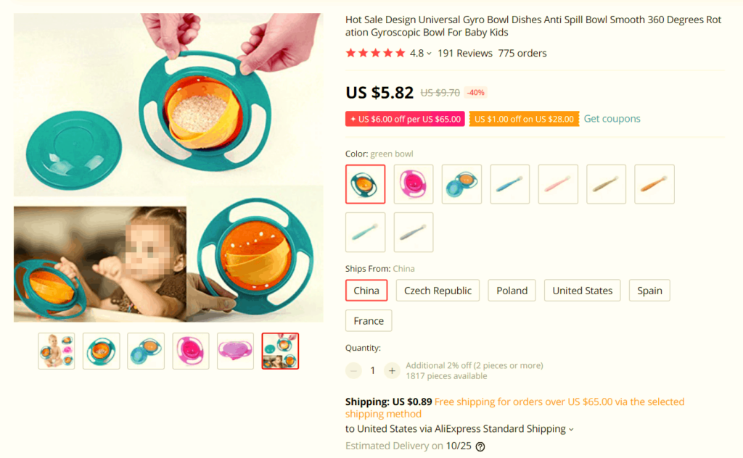This screenshot has width=743, height=458.
Task: Select the pink bowl gallery thumbnail
Action: pos(191,351)
